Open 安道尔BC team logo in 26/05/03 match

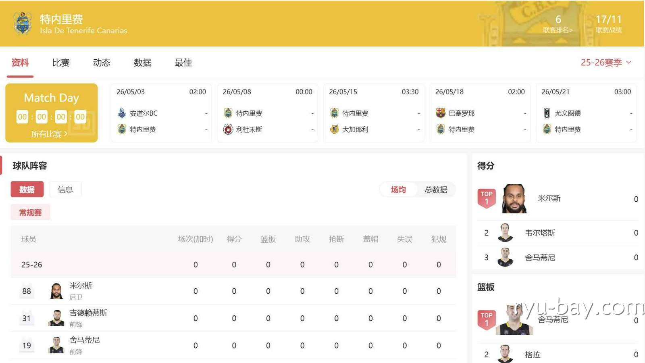[x=122, y=113]
